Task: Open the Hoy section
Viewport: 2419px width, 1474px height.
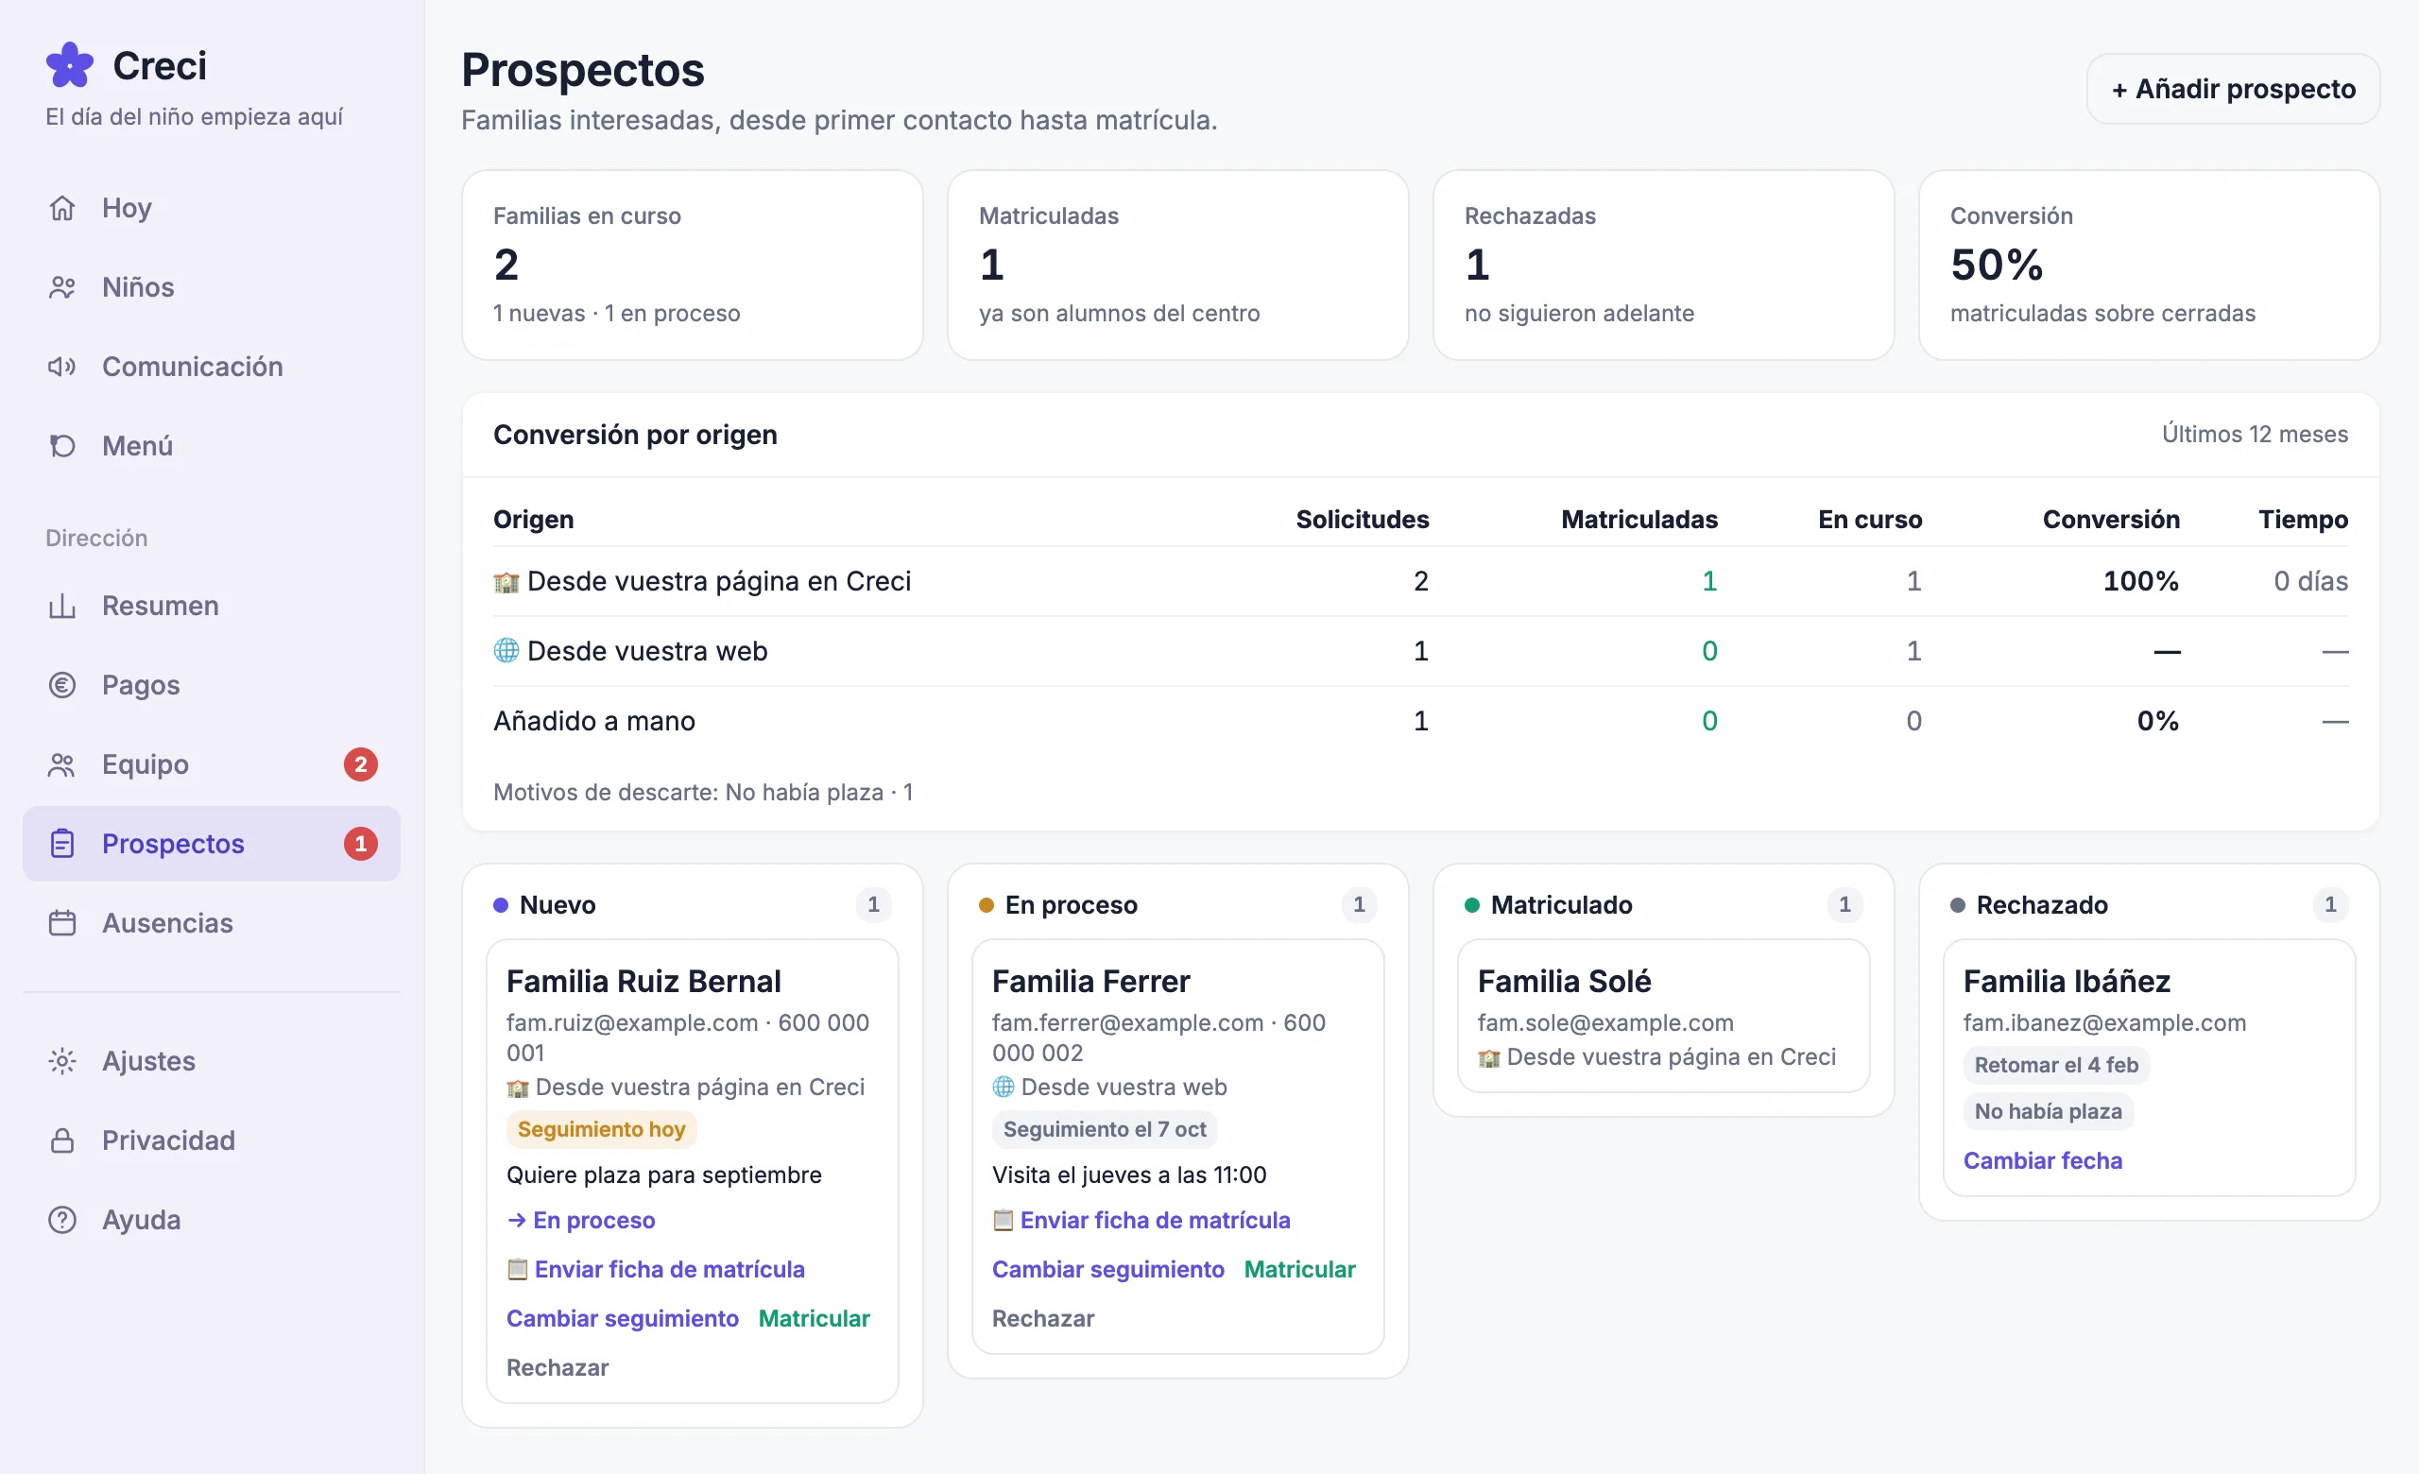Action: click(211, 208)
